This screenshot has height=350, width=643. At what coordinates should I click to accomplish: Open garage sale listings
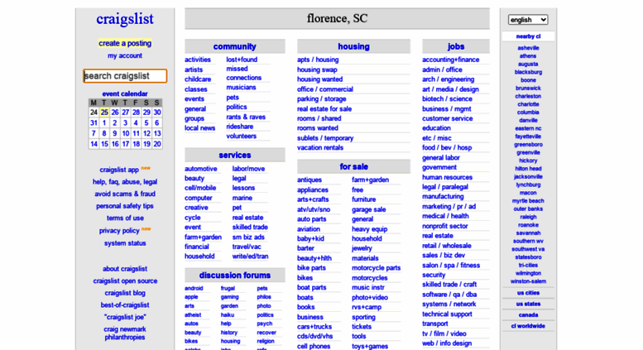368,209
